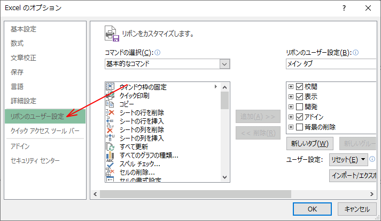Select リボンのユーザー設定 category
381x221 pixels.
(x=45, y=117)
